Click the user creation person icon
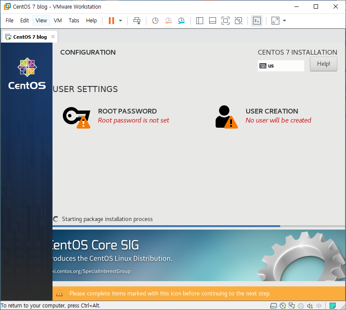Screen dimensions: 346x310 [226, 117]
